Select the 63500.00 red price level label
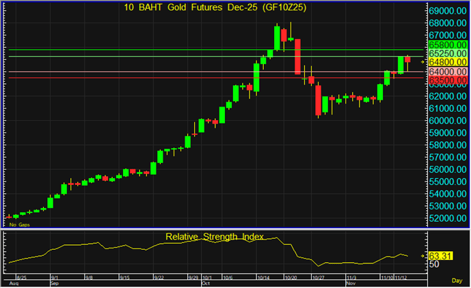 (448, 81)
